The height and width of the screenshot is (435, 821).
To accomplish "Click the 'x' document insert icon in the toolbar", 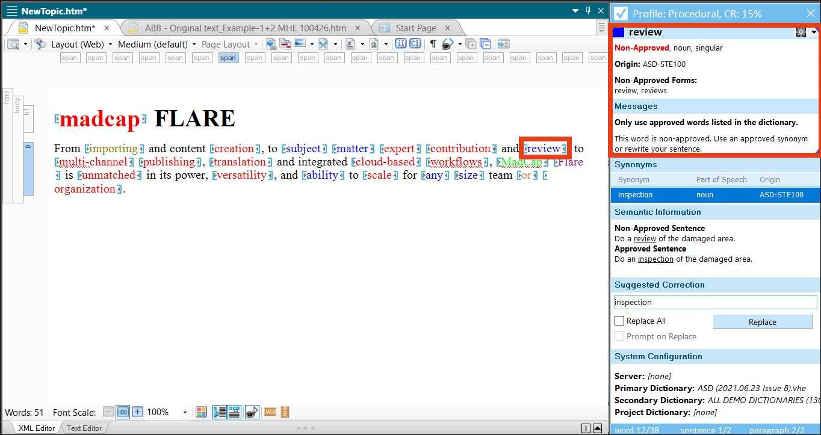I will coord(350,44).
